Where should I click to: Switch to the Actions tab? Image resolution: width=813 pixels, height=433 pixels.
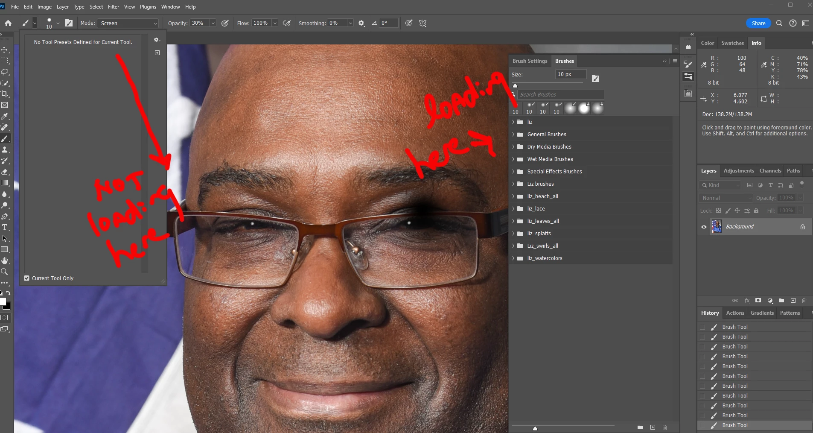tap(735, 313)
